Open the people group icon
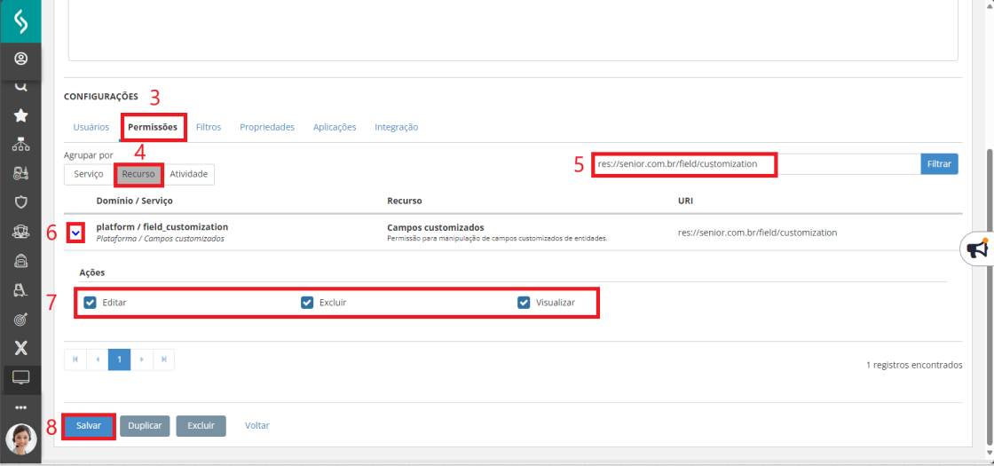The width and height of the screenshot is (994, 466). [21, 232]
